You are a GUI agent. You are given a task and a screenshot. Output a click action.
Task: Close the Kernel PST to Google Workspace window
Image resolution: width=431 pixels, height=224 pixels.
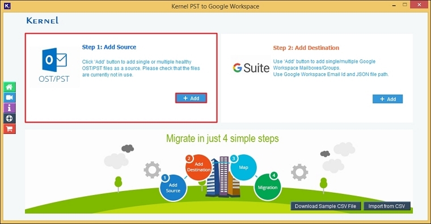(x=419, y=5)
